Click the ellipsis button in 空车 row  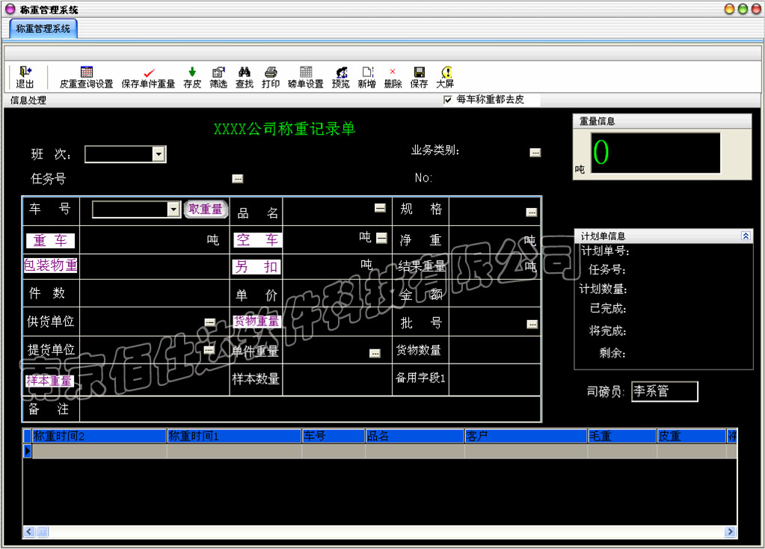click(x=382, y=238)
